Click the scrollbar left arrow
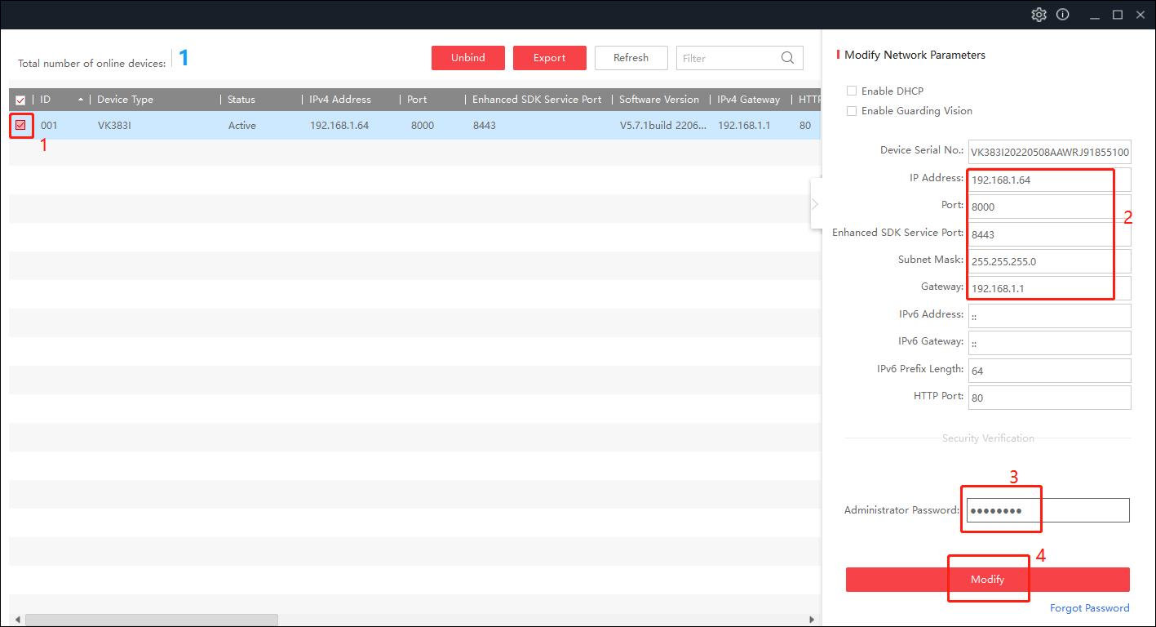 click(18, 620)
